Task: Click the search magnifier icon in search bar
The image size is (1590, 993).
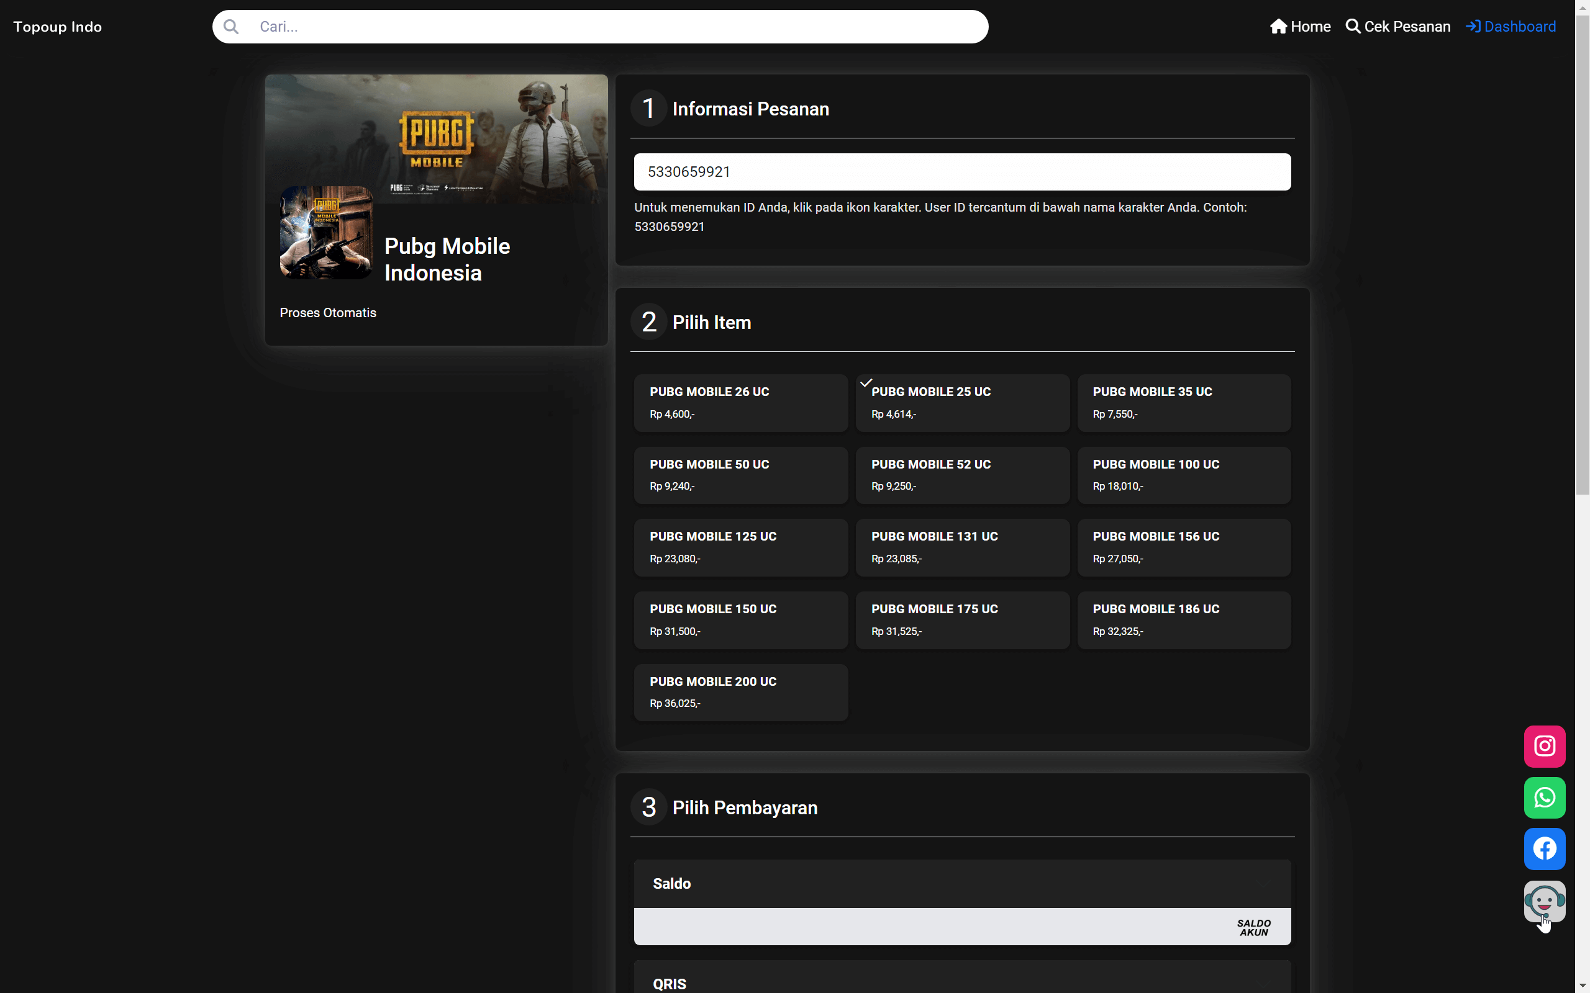Action: click(230, 26)
